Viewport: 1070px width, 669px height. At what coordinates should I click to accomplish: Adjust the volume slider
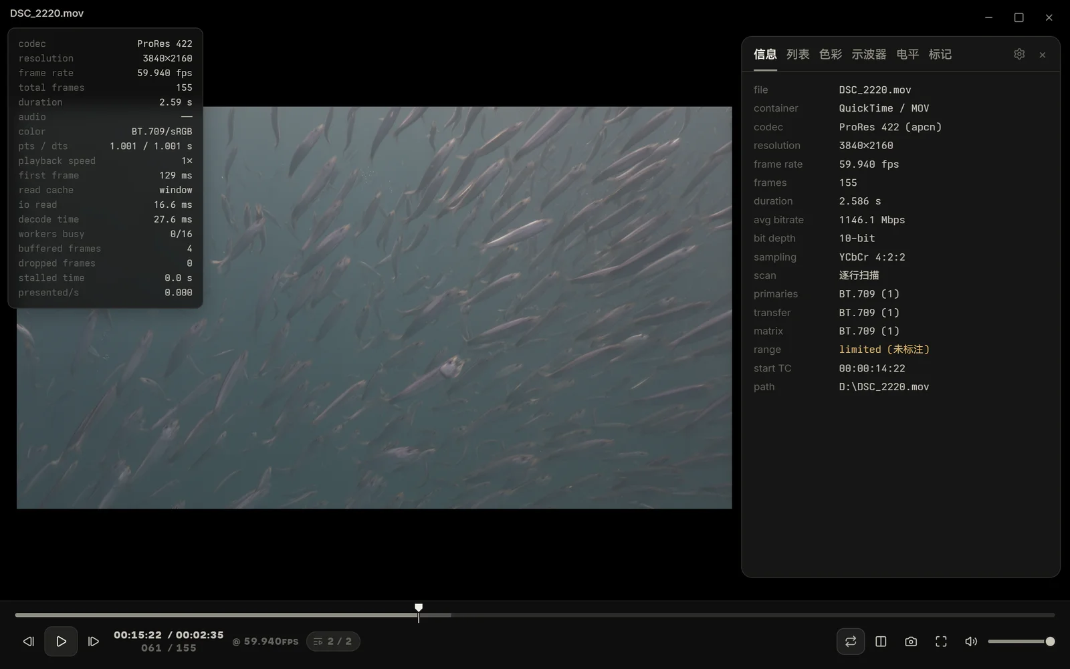[1021, 642]
